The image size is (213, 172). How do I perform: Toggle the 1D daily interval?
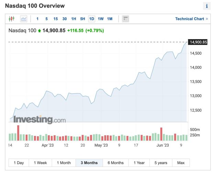coord(92,19)
